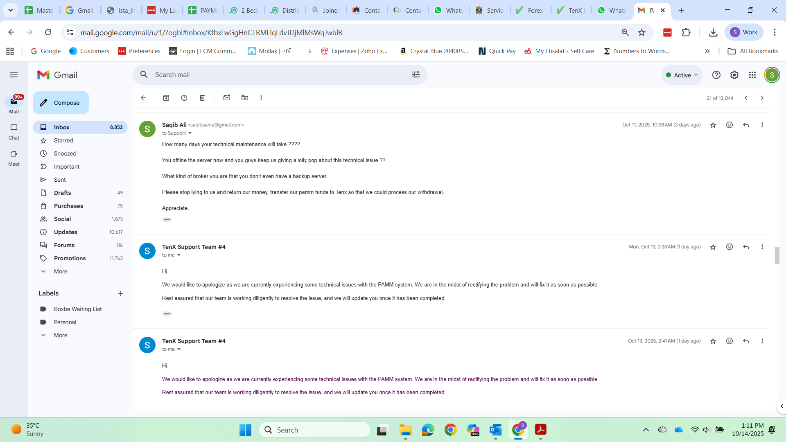Toggle star on 2:41 AM TenX message
Screen dimensions: 786x442
click(713, 341)
